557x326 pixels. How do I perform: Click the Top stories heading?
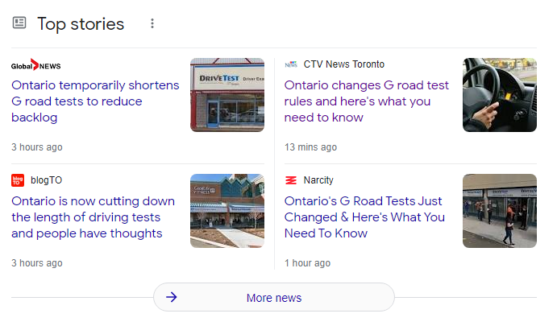click(81, 23)
